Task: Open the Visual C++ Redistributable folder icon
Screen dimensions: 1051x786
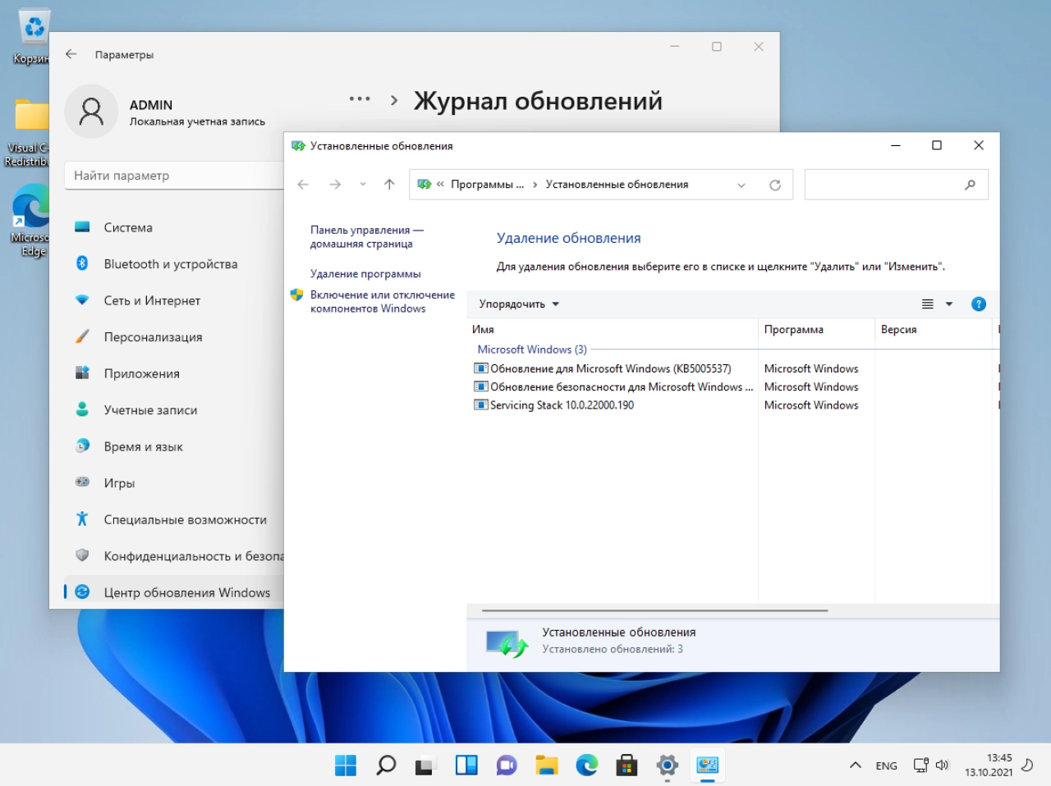Action: [29, 131]
